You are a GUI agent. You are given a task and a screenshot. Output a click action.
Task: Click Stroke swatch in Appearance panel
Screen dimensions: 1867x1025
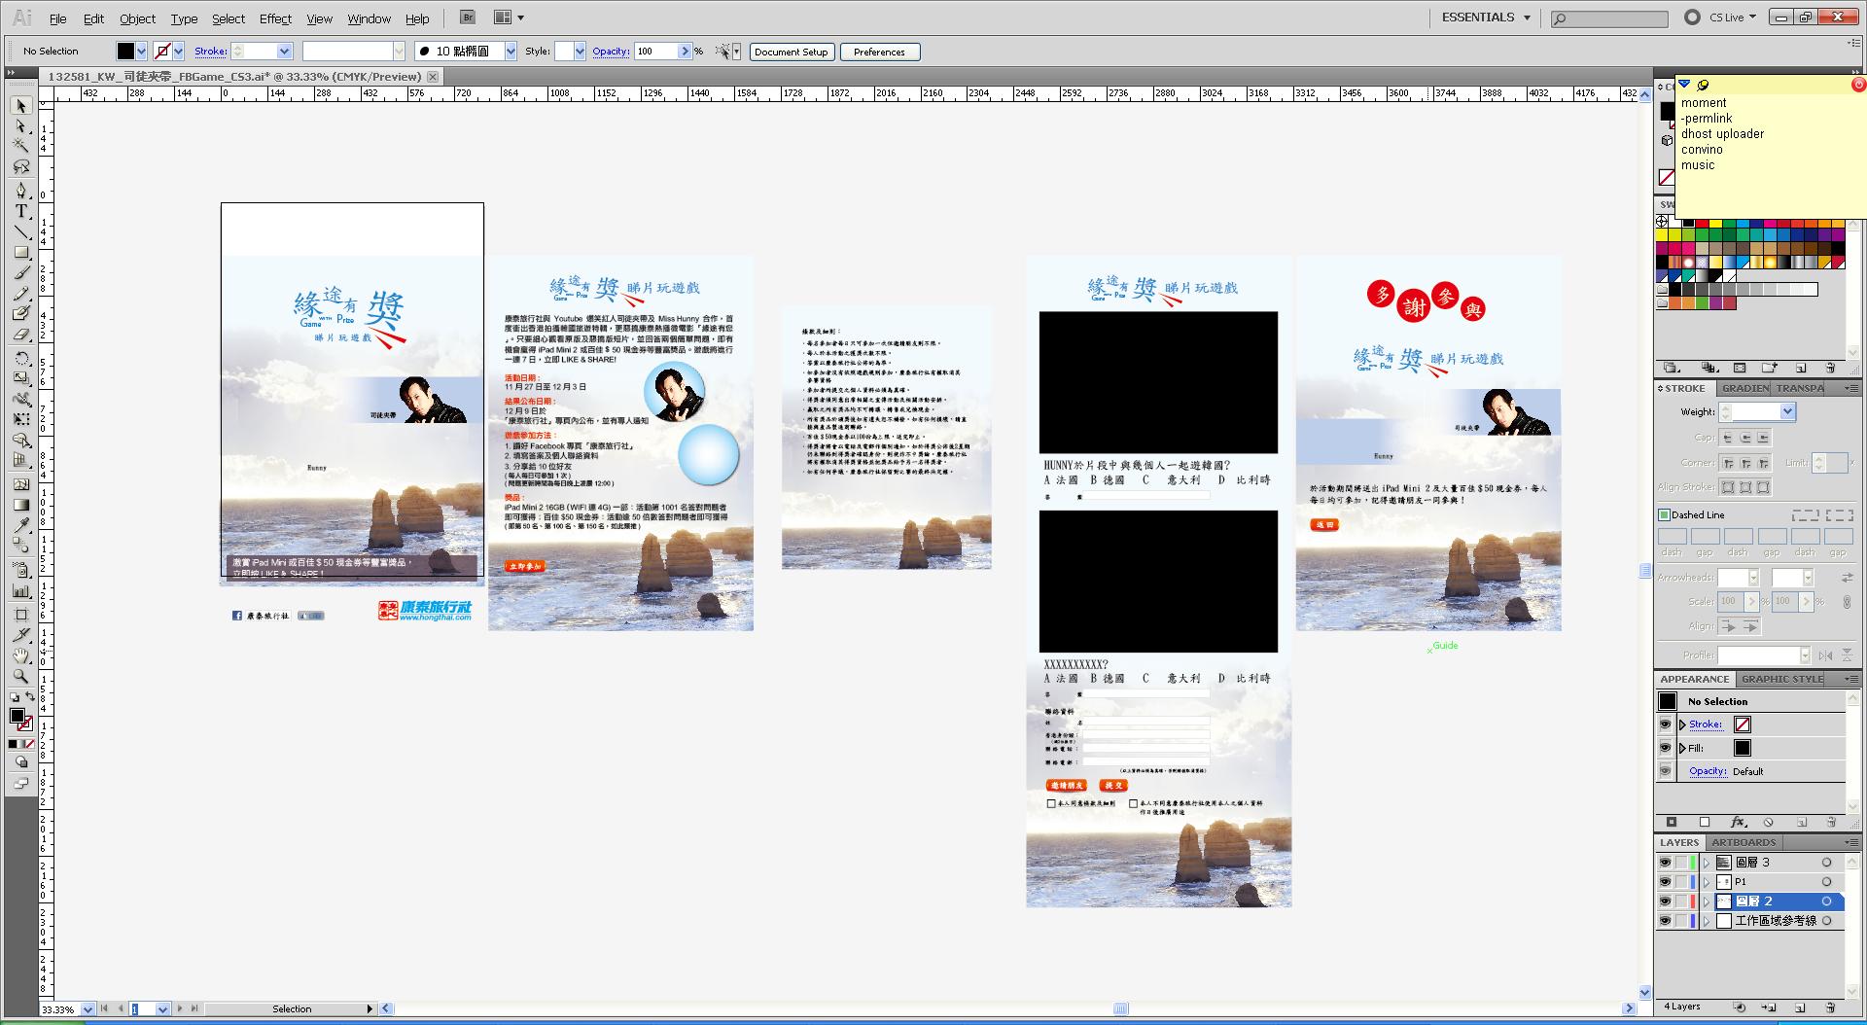(x=1743, y=725)
